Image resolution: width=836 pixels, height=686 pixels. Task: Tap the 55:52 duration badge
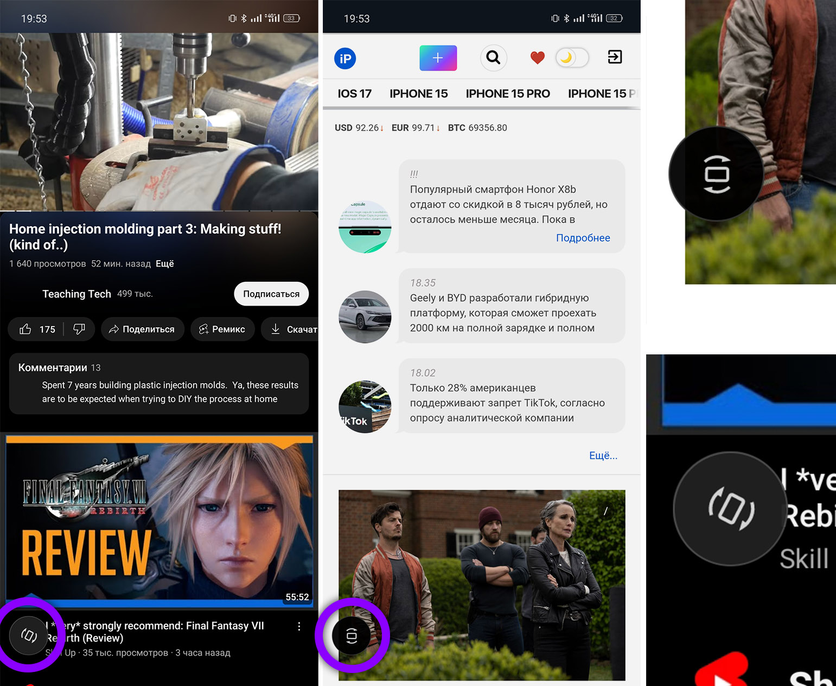[297, 597]
